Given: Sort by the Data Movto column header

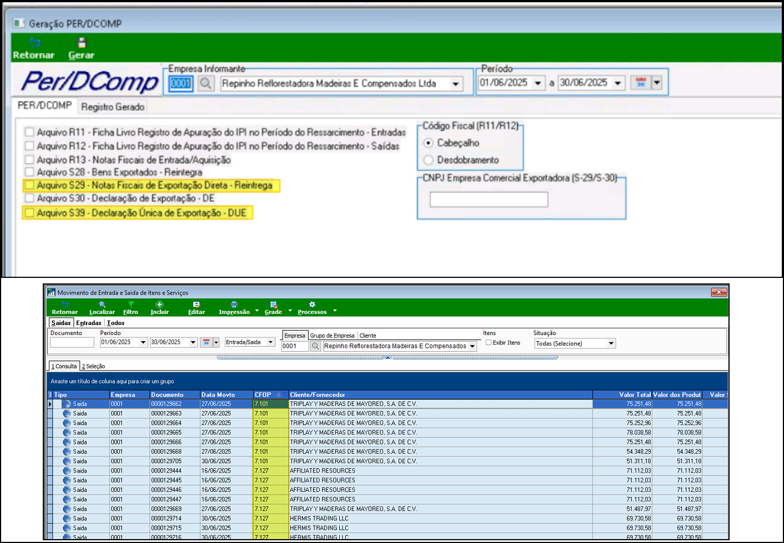Looking at the screenshot, I should click(x=226, y=395).
